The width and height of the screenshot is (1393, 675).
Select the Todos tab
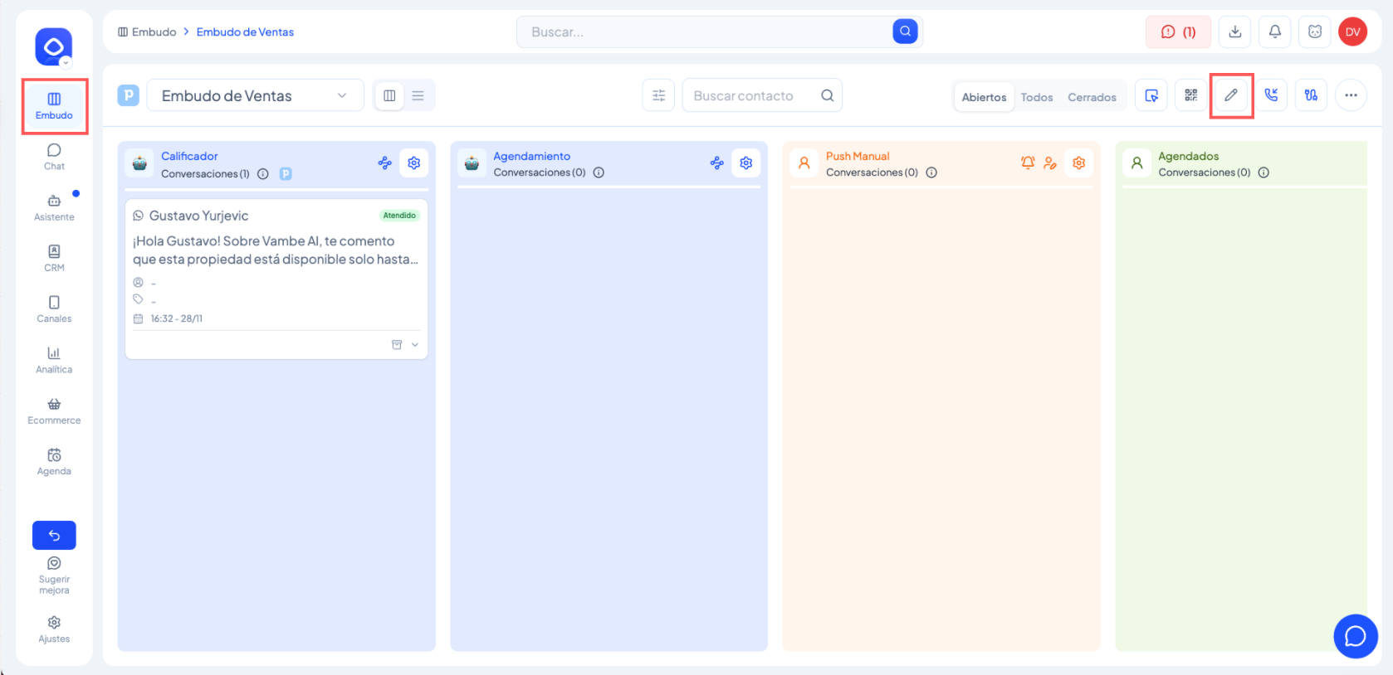(x=1036, y=97)
